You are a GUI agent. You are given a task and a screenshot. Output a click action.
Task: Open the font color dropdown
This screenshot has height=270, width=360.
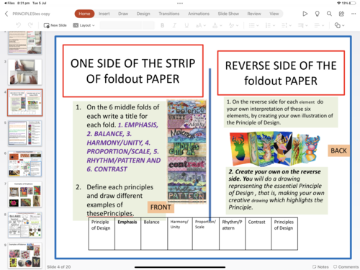click(217, 25)
